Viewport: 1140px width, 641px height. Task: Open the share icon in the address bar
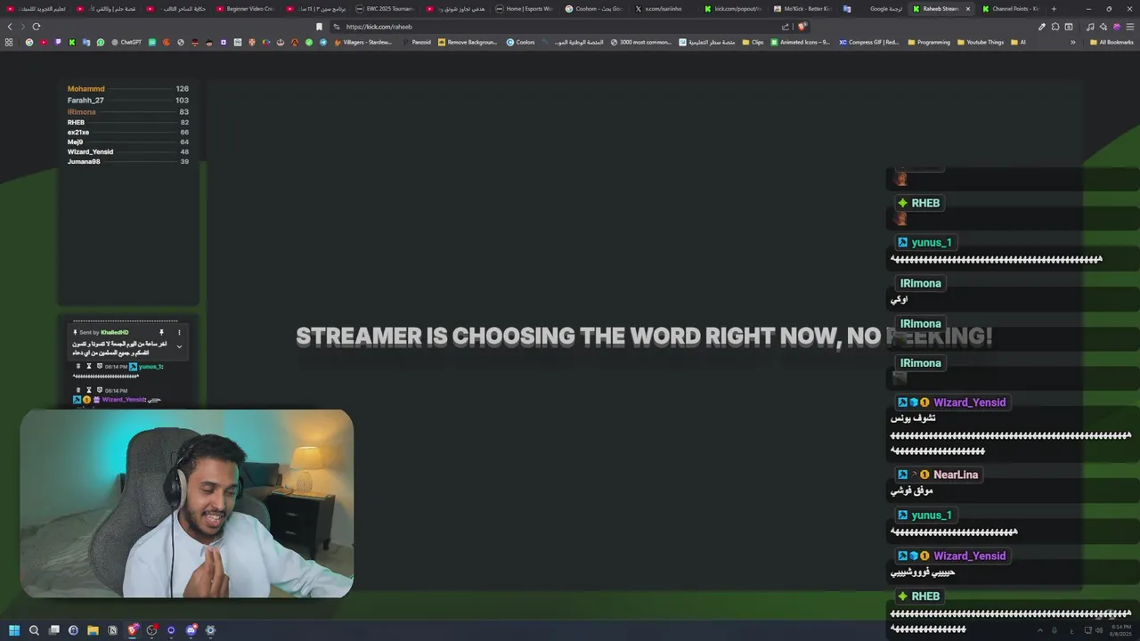pyautogui.click(x=786, y=27)
